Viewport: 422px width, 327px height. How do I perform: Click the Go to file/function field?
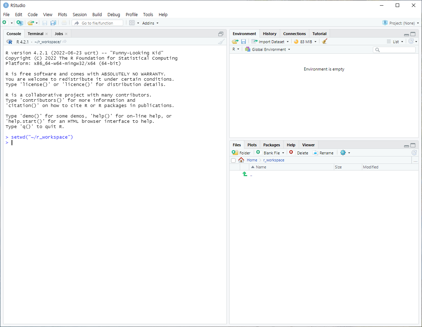click(98, 23)
